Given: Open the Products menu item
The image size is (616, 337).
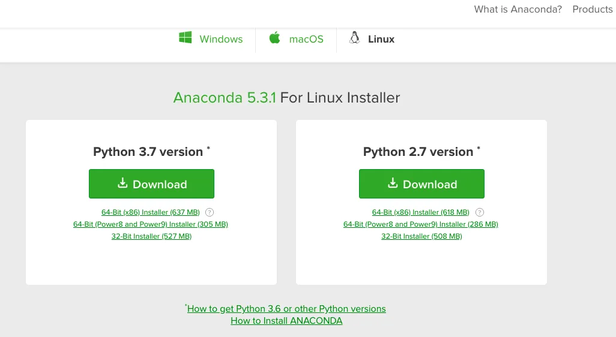Looking at the screenshot, I should click(593, 9).
